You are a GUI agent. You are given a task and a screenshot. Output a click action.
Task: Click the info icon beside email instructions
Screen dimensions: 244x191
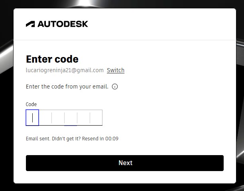click(115, 87)
